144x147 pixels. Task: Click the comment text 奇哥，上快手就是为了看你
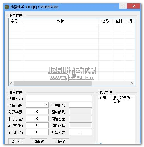116,99
